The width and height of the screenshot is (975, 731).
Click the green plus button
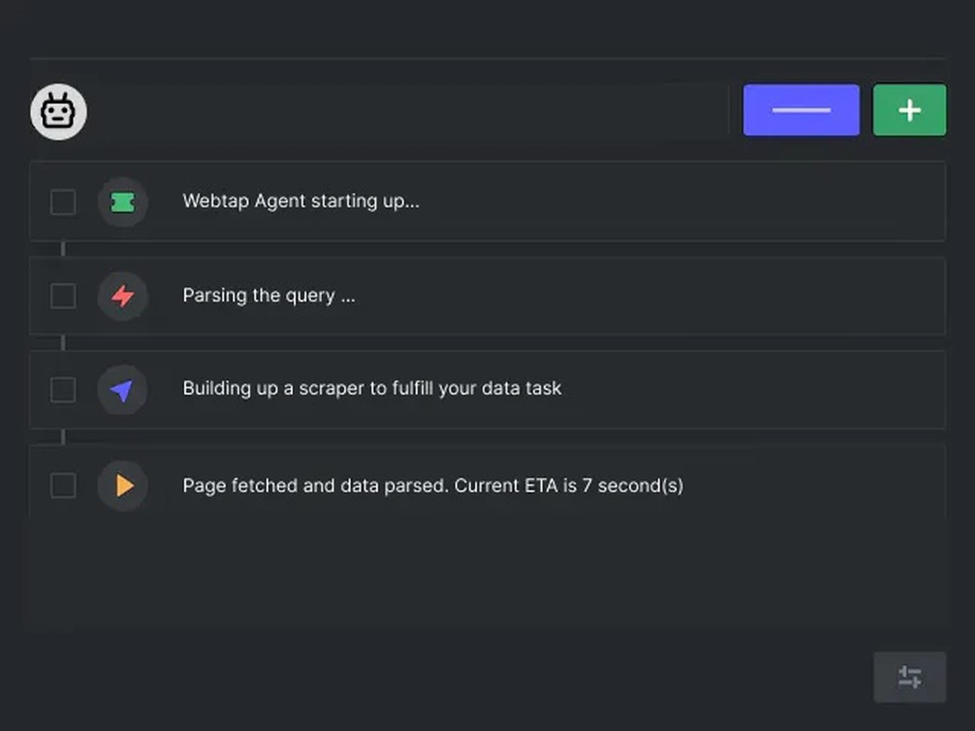(909, 110)
